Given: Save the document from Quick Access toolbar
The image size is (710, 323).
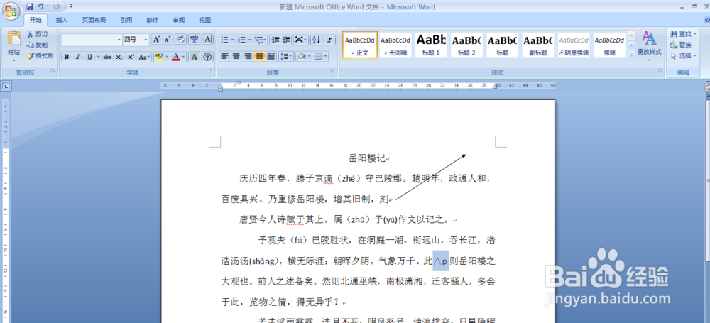Looking at the screenshot, I should pyautogui.click(x=30, y=6).
